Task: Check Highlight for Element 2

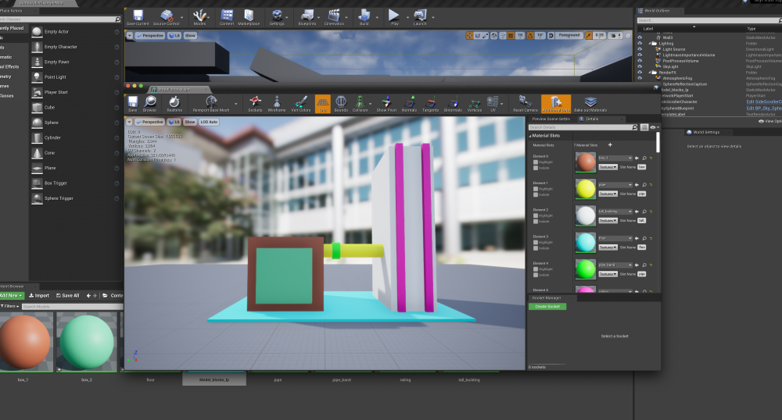Action: (x=536, y=216)
